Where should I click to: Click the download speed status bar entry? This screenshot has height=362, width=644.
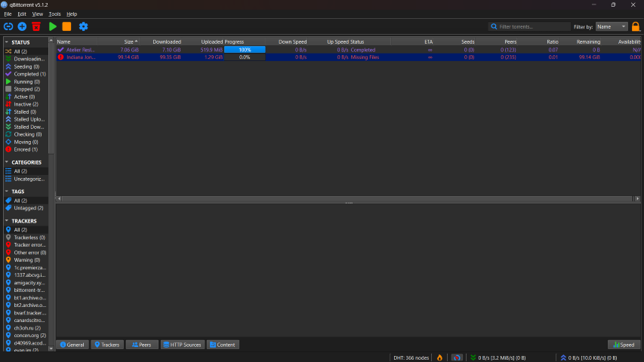coord(498,357)
